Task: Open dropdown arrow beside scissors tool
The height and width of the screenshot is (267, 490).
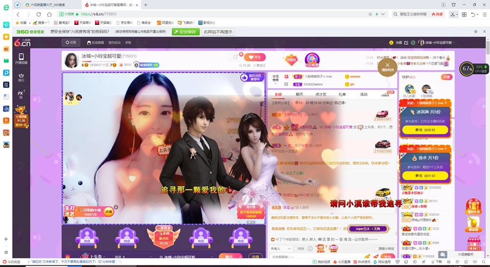Action: 457,15
